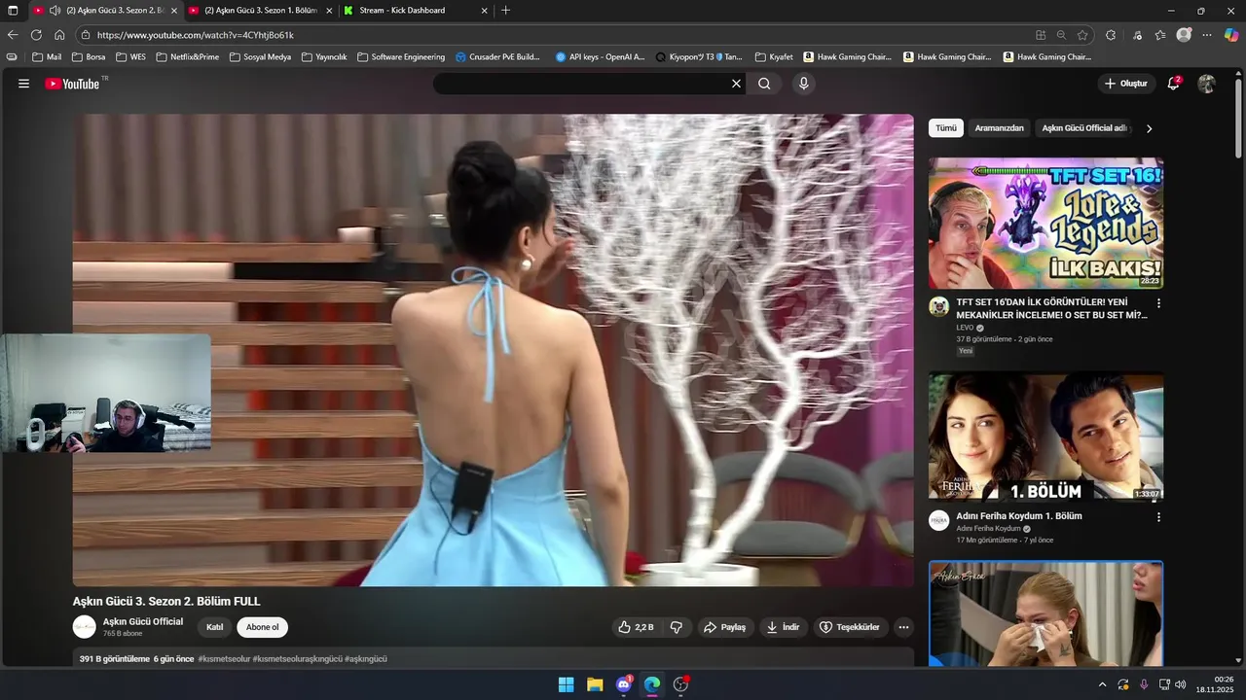Open more actions three-dot menu under video
This screenshot has width=1246, height=700.
903,627
